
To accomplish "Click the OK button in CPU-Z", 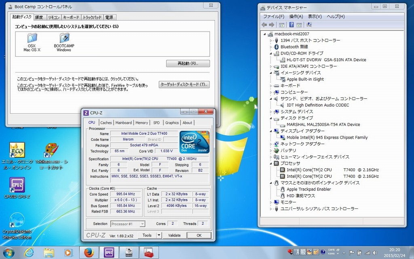I will [x=199, y=235].
